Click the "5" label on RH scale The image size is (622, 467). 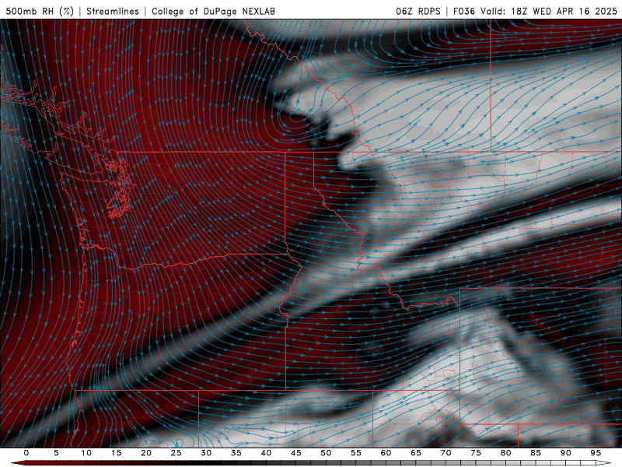click(x=56, y=453)
